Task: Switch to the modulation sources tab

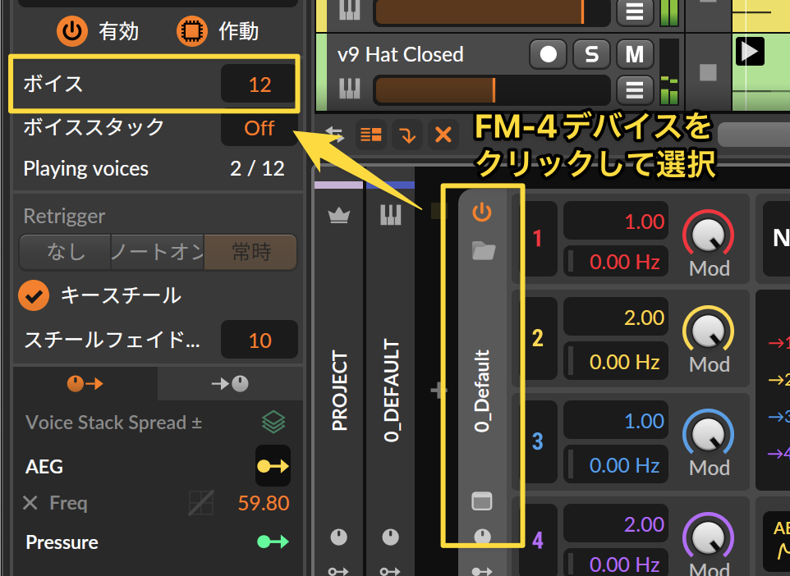Action: (x=85, y=384)
